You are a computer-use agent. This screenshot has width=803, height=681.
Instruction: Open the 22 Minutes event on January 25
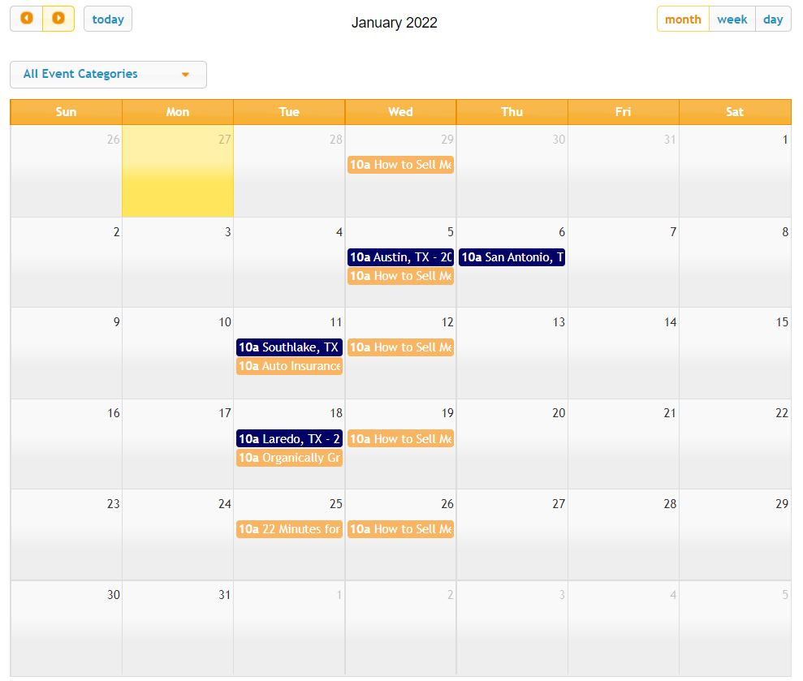[x=289, y=529]
